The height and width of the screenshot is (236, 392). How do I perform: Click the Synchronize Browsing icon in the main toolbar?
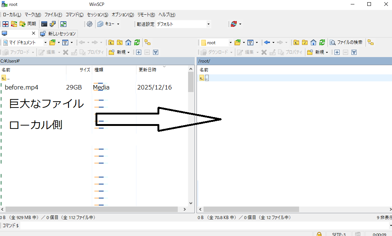click(x=63, y=24)
